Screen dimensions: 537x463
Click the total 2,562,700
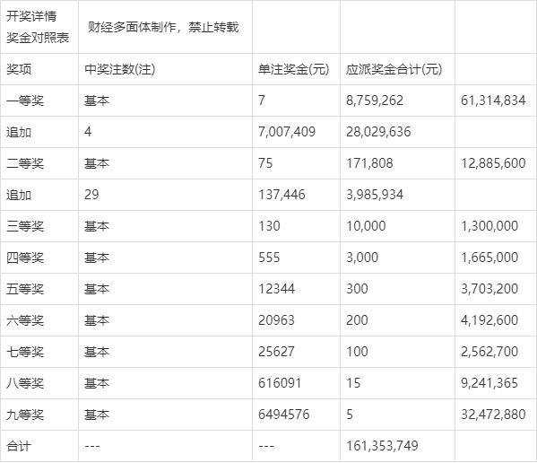click(489, 352)
